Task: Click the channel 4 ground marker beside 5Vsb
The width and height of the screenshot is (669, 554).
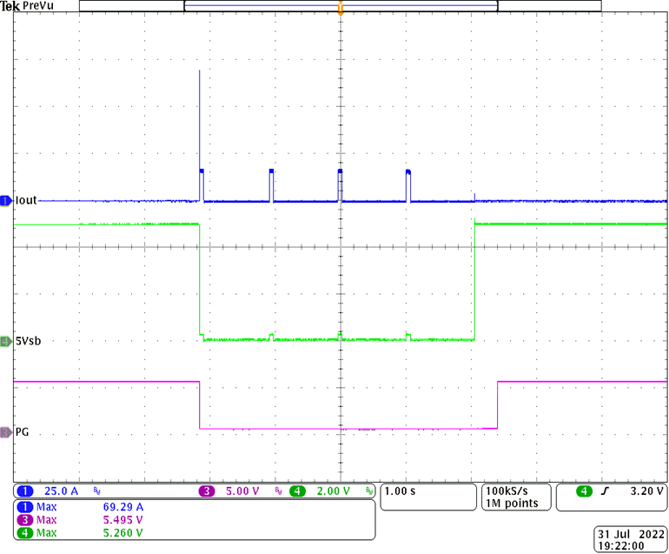Action: (x=6, y=341)
